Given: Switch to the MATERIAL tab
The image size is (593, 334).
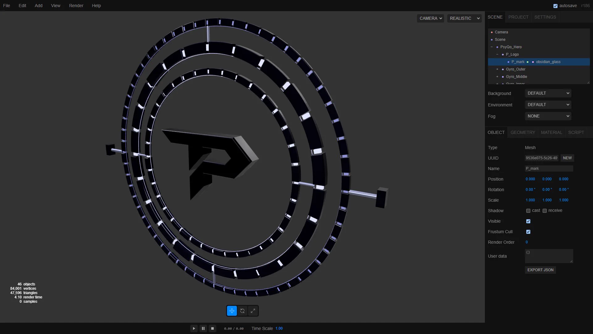Looking at the screenshot, I should click(551, 132).
